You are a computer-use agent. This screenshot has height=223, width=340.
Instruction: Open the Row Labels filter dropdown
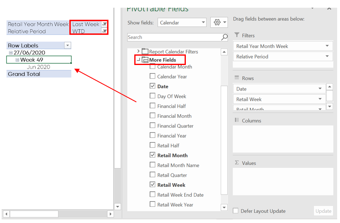pyautogui.click(x=68, y=45)
